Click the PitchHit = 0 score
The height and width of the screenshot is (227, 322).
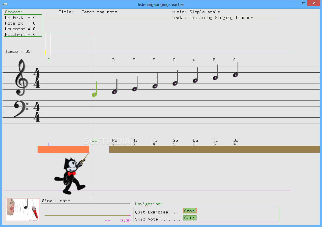(20, 34)
